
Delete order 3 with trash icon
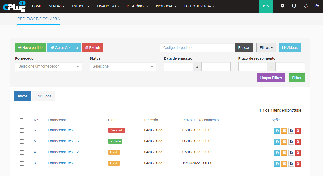click(298, 164)
